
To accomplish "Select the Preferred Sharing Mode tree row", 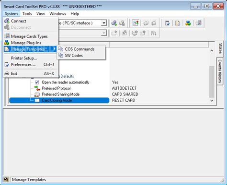I will tap(60, 94).
